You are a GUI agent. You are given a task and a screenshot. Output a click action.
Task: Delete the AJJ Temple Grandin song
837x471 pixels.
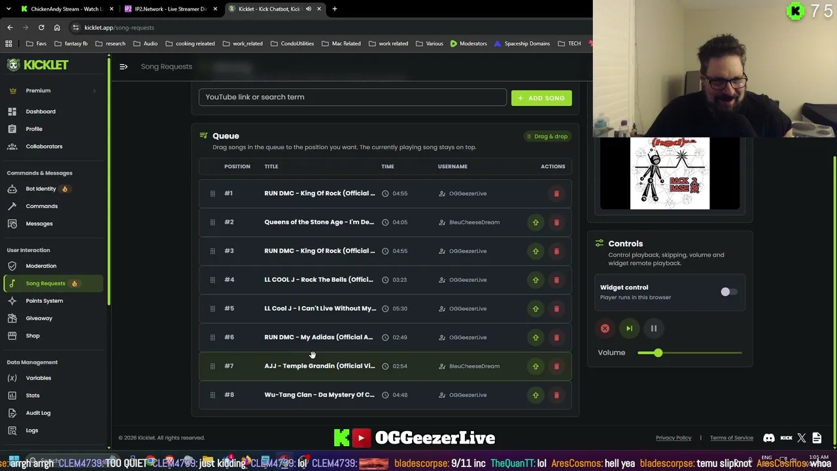pyautogui.click(x=556, y=366)
